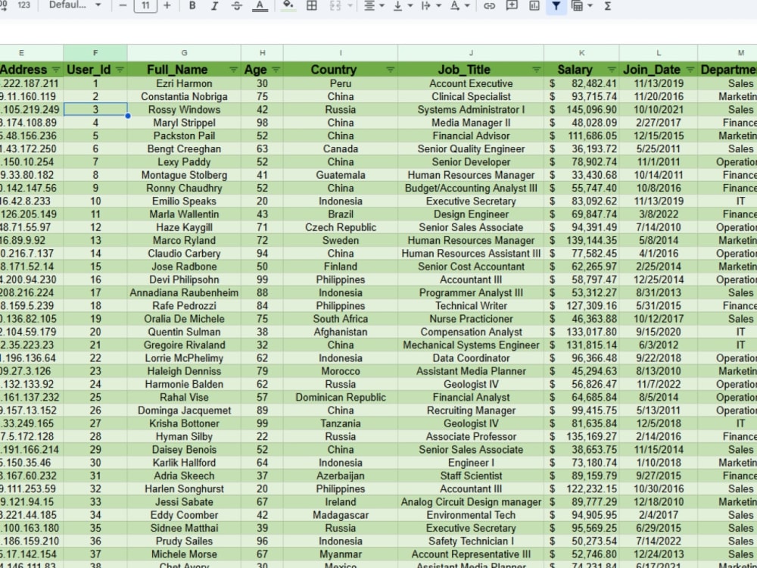Select the 'Nurse Practicioner' job cell

point(471,319)
